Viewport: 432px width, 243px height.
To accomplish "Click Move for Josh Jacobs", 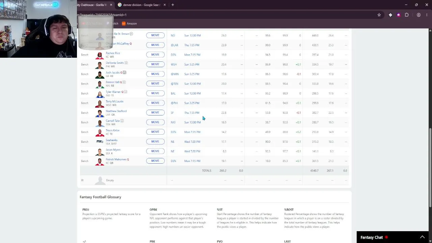I will click(155, 74).
